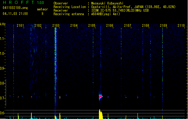Click the 0.9 kHz frequency tick label
This screenshot has height=119, width=188.
[2, 68]
